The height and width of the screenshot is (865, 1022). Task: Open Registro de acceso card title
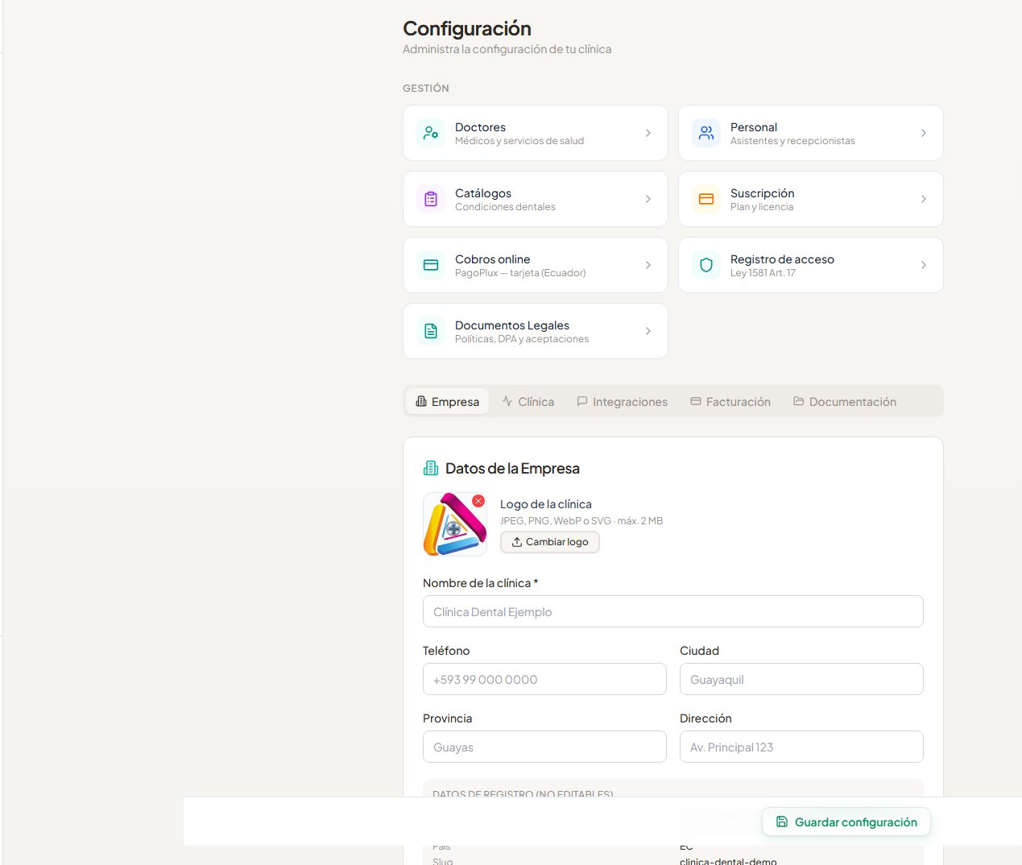click(782, 259)
